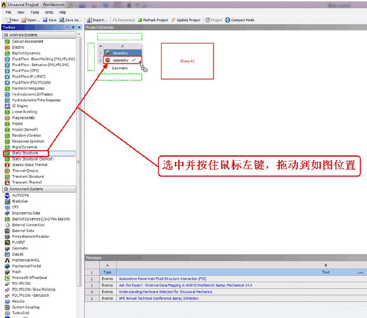Screen dimensions: 367x318
Task: Close the Toolbox panel
Action: click(x=79, y=27)
